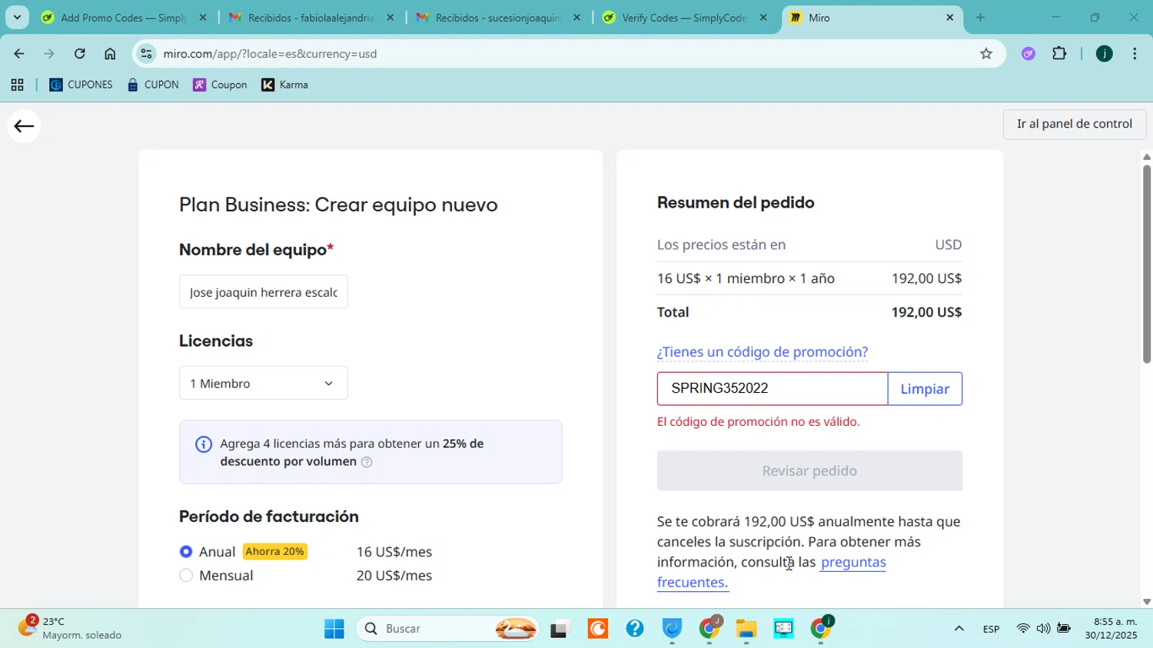Open clock and date 8:55 a. m.
Viewport: 1153px width, 648px height.
[1111, 629]
